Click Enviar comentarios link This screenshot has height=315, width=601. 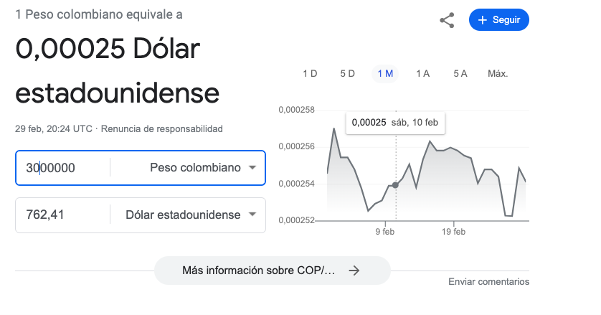click(x=488, y=281)
